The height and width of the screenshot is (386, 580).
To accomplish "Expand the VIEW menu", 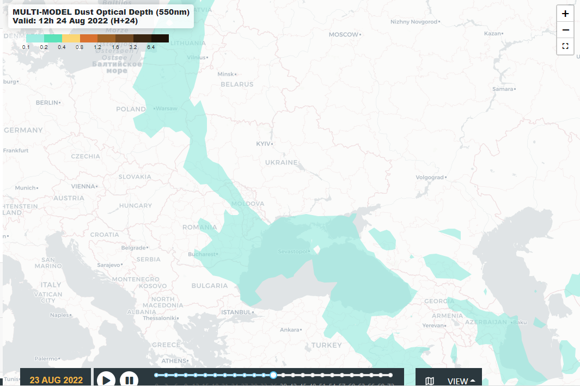I will [461, 381].
